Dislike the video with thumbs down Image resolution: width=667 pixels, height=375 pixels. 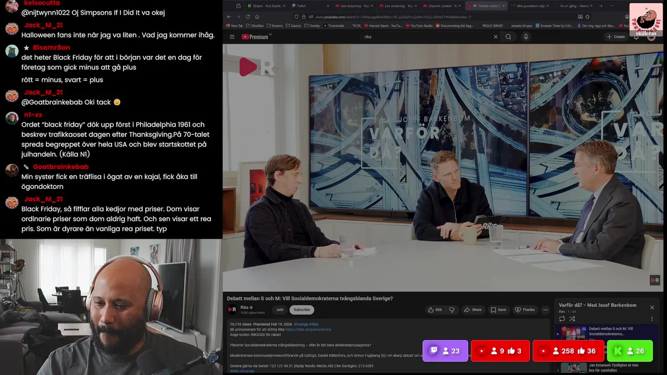452,309
